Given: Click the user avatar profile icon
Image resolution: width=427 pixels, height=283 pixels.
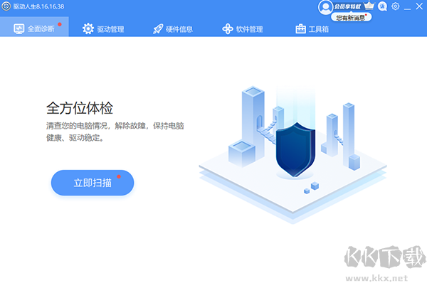Looking at the screenshot, I should click(325, 7).
